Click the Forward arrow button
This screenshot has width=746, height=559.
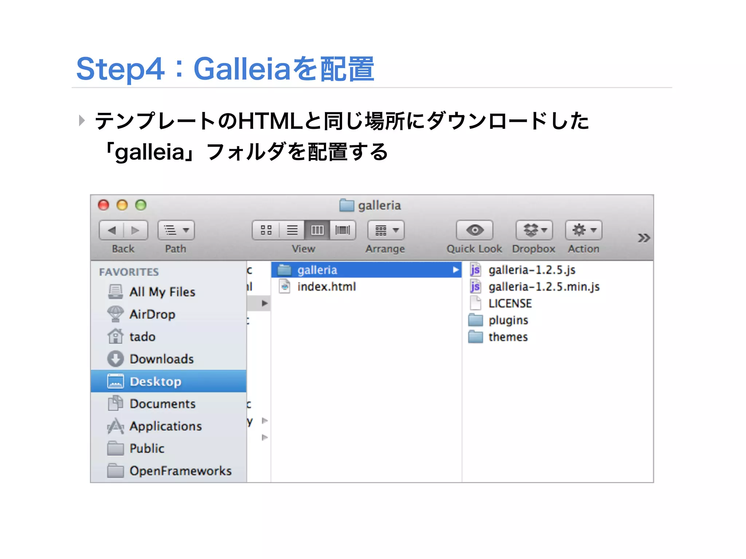pyautogui.click(x=136, y=230)
